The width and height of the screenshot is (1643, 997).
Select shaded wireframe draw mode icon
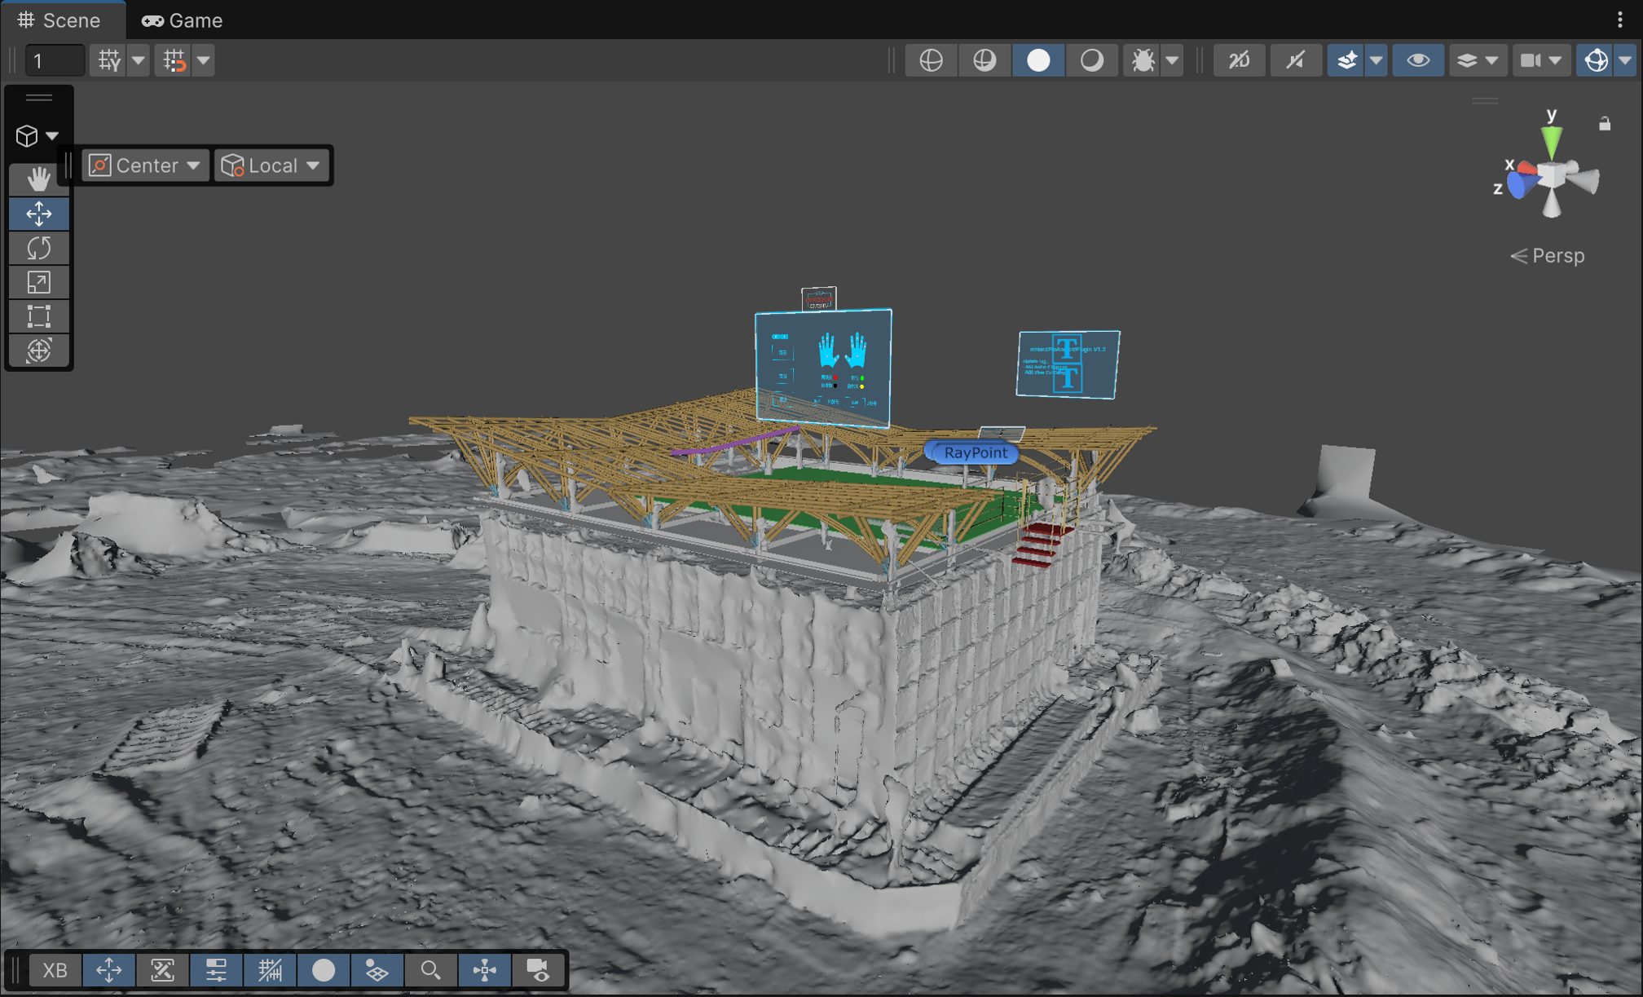pos(984,60)
